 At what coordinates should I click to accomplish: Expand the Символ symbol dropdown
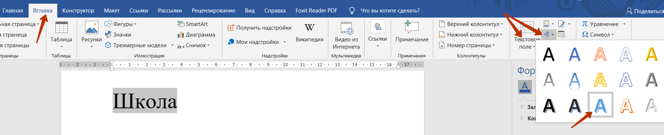click(x=598, y=35)
